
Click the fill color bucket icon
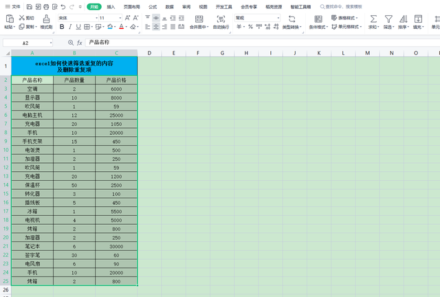[x=110, y=27]
